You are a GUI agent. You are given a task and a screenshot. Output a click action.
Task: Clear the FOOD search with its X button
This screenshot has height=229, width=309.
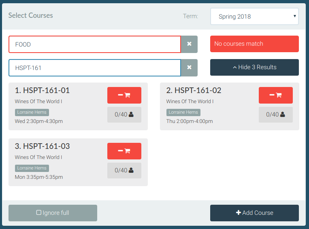coord(189,44)
